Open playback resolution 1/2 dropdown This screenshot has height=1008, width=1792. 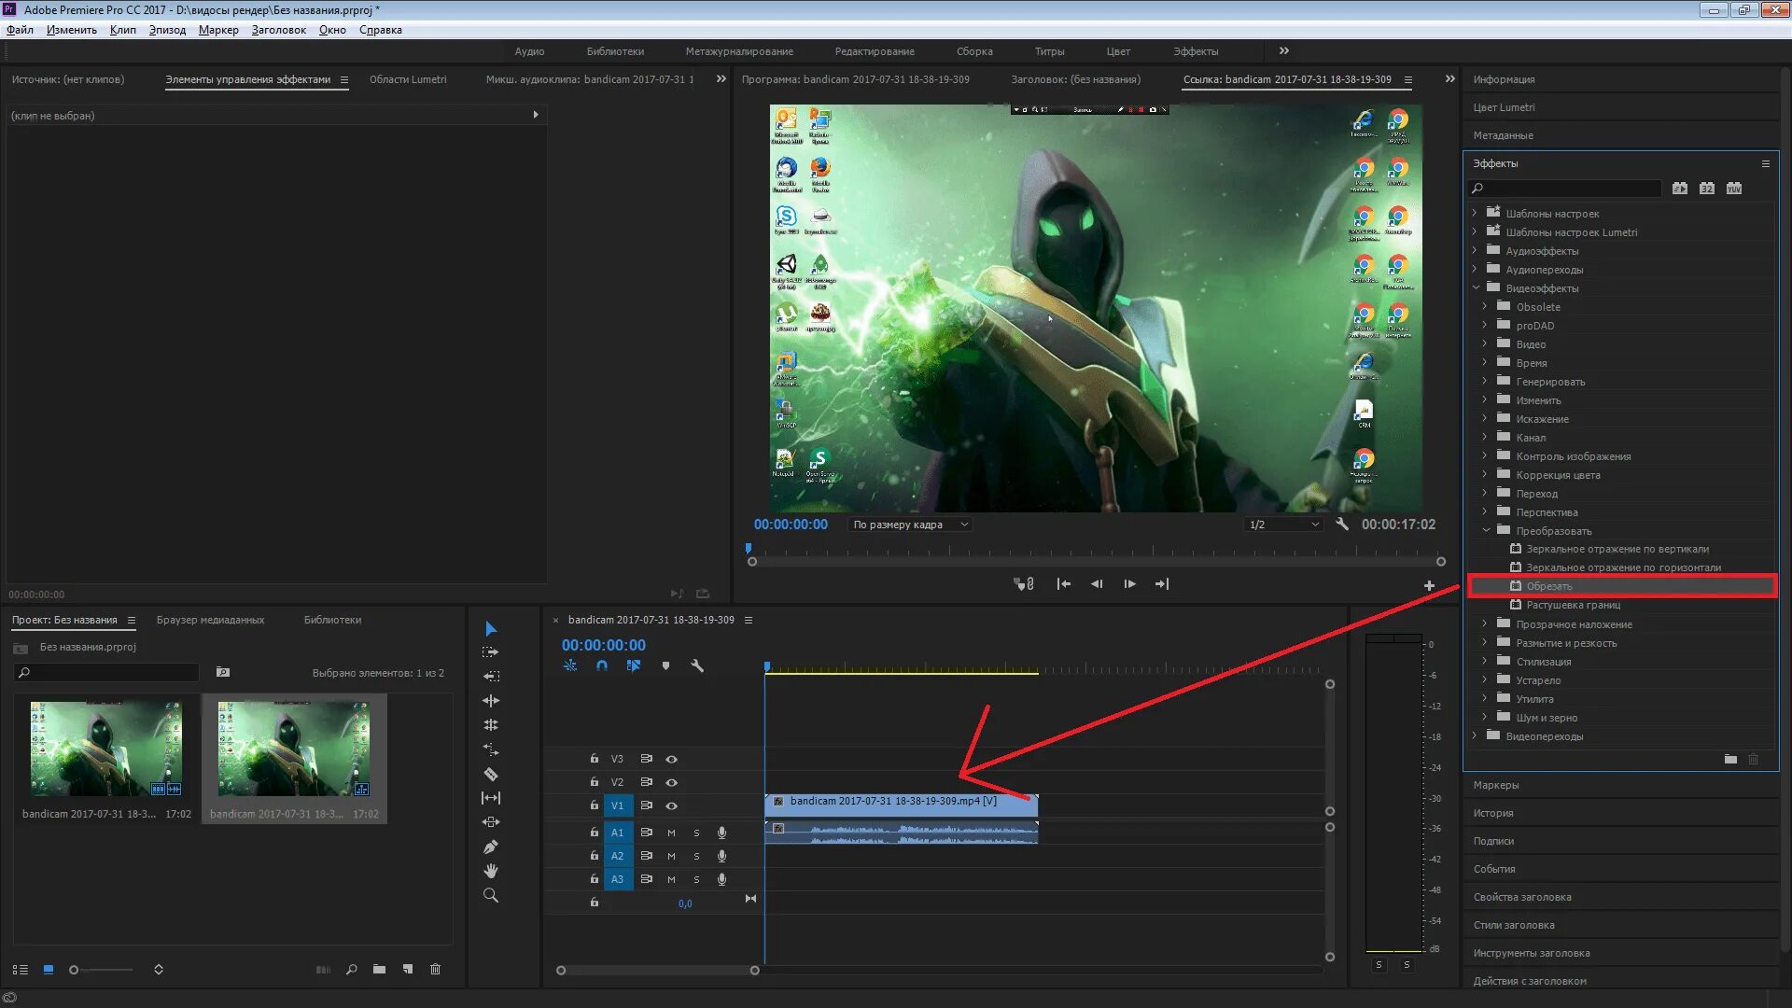click(1284, 525)
